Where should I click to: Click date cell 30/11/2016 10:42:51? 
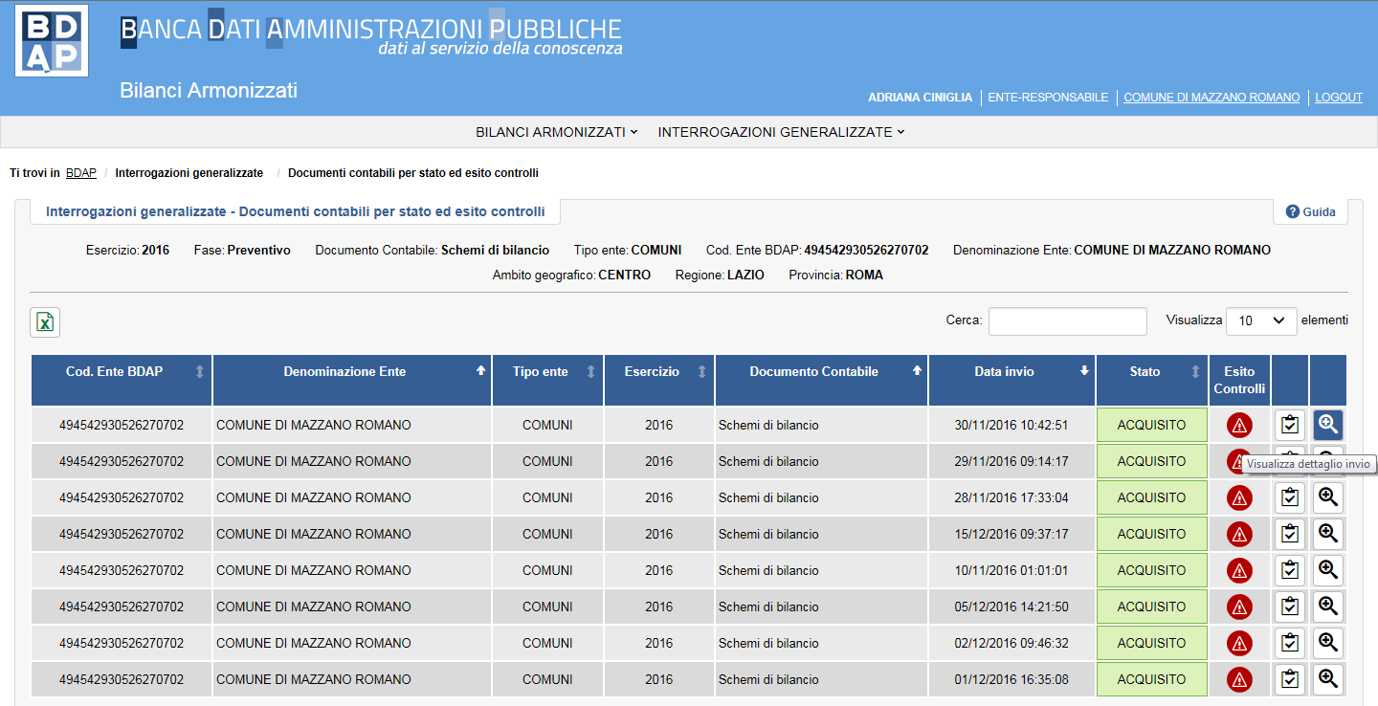coord(1011,425)
